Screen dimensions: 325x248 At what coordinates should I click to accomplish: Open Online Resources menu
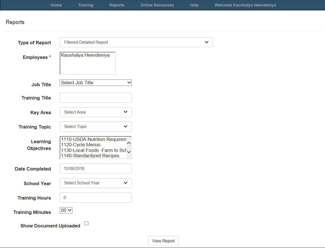(157, 5)
